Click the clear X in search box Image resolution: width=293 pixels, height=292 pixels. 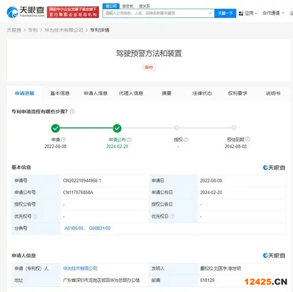[x=210, y=13]
